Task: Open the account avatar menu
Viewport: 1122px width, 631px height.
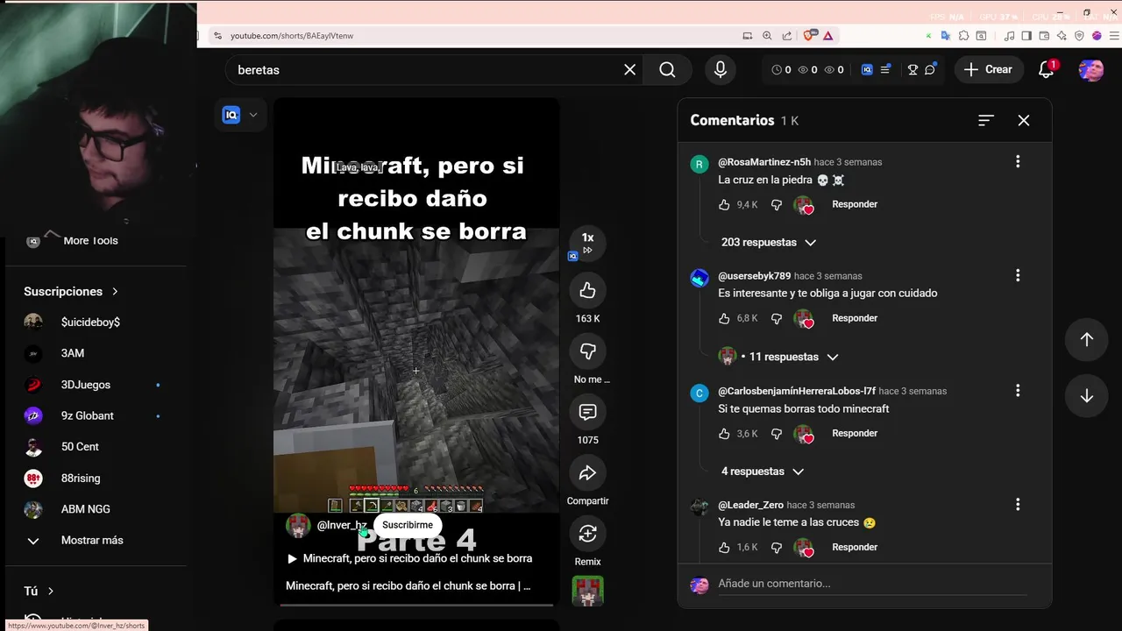Action: [1091, 69]
